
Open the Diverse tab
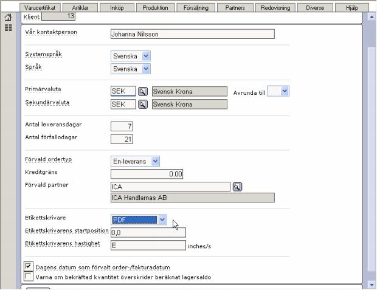[315, 8]
